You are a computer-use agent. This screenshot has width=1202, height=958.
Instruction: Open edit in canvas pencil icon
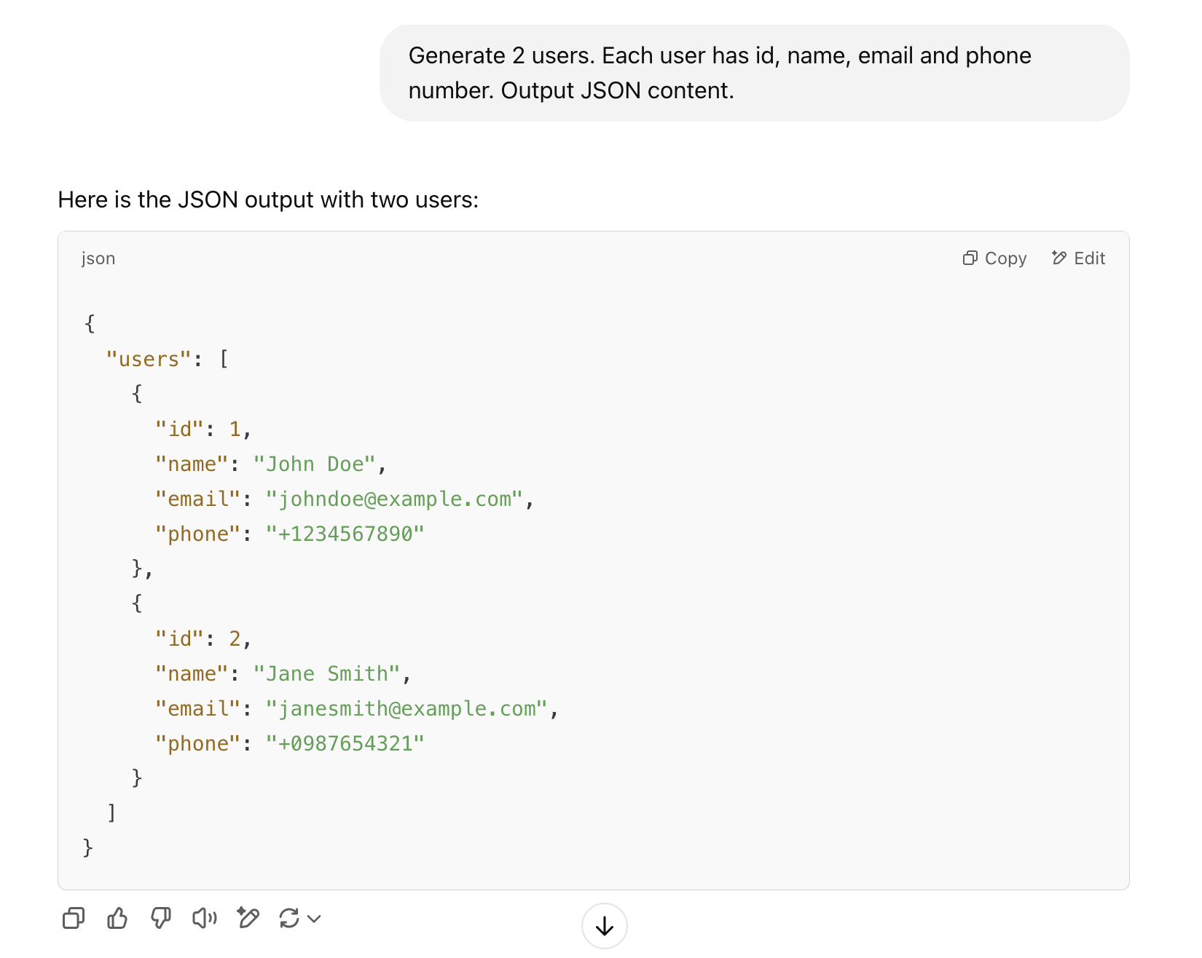coord(248,919)
